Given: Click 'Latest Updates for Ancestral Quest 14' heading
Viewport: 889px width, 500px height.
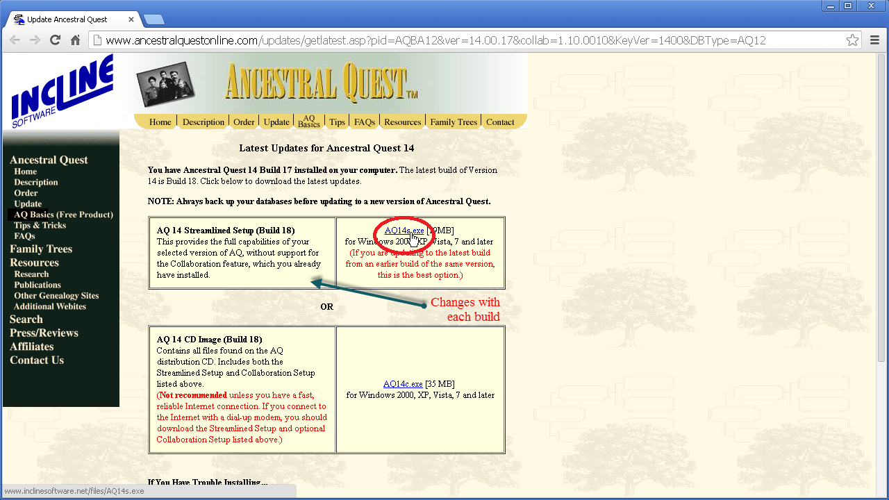Looking at the screenshot, I should (x=326, y=148).
